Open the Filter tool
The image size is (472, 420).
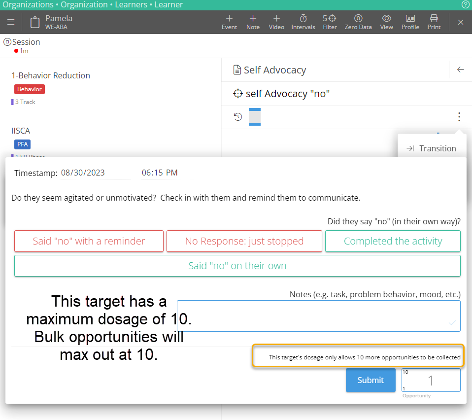tap(330, 22)
